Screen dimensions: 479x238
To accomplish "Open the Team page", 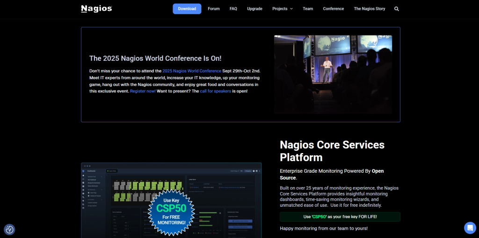I will [x=308, y=9].
